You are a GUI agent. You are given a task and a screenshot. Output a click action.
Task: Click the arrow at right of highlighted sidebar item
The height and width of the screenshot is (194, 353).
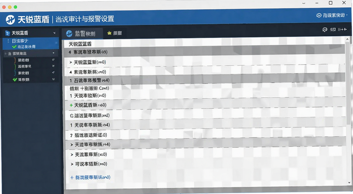[x=56, y=42]
